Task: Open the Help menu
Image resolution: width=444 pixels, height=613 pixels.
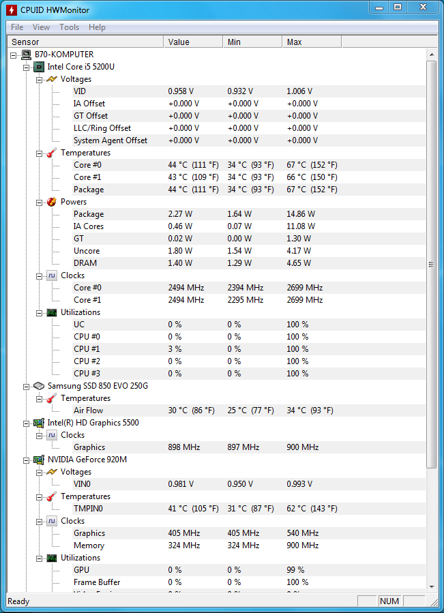Action: click(97, 27)
